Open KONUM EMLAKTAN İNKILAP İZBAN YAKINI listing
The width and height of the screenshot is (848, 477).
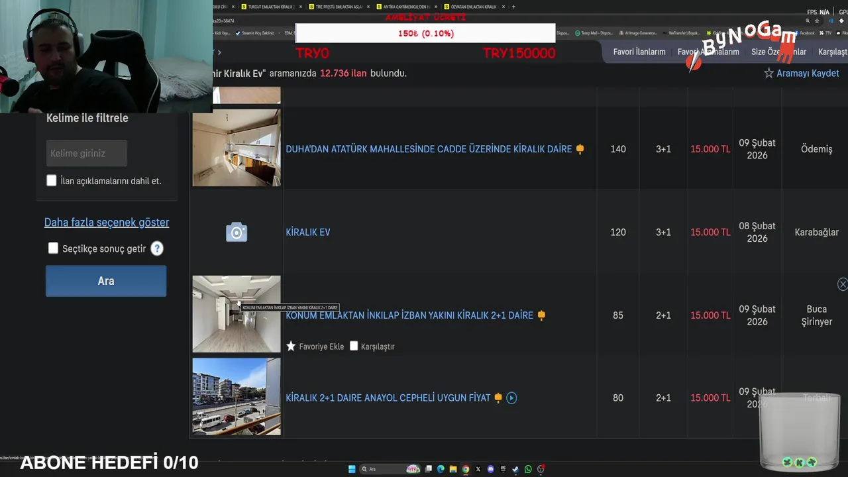[x=409, y=315]
